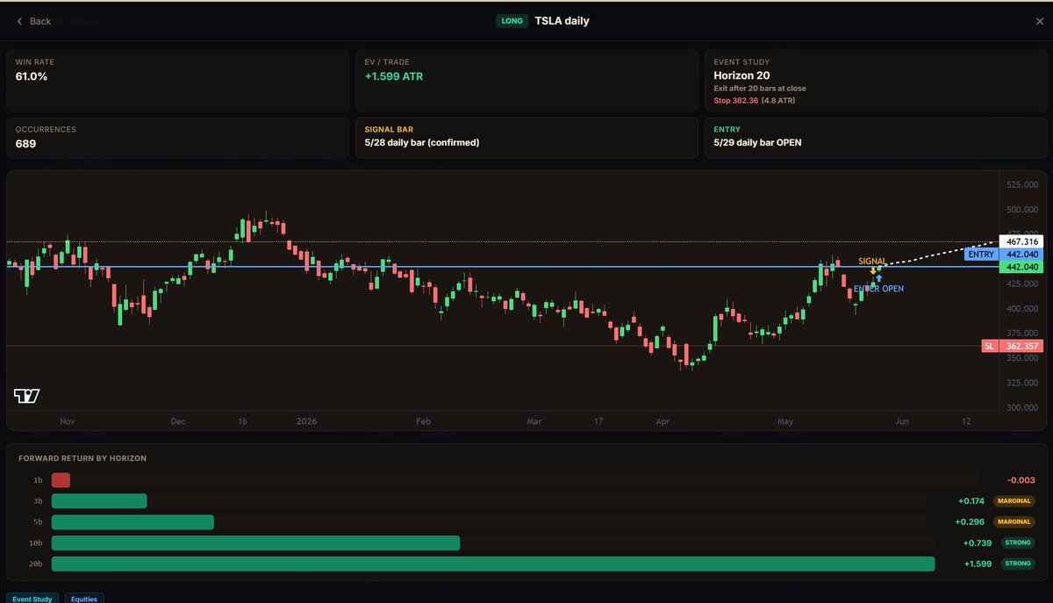Open the Event Study tag

(x=33, y=599)
